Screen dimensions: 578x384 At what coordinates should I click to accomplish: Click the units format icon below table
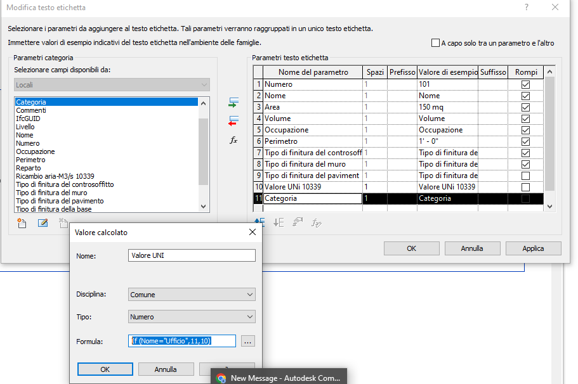298,222
